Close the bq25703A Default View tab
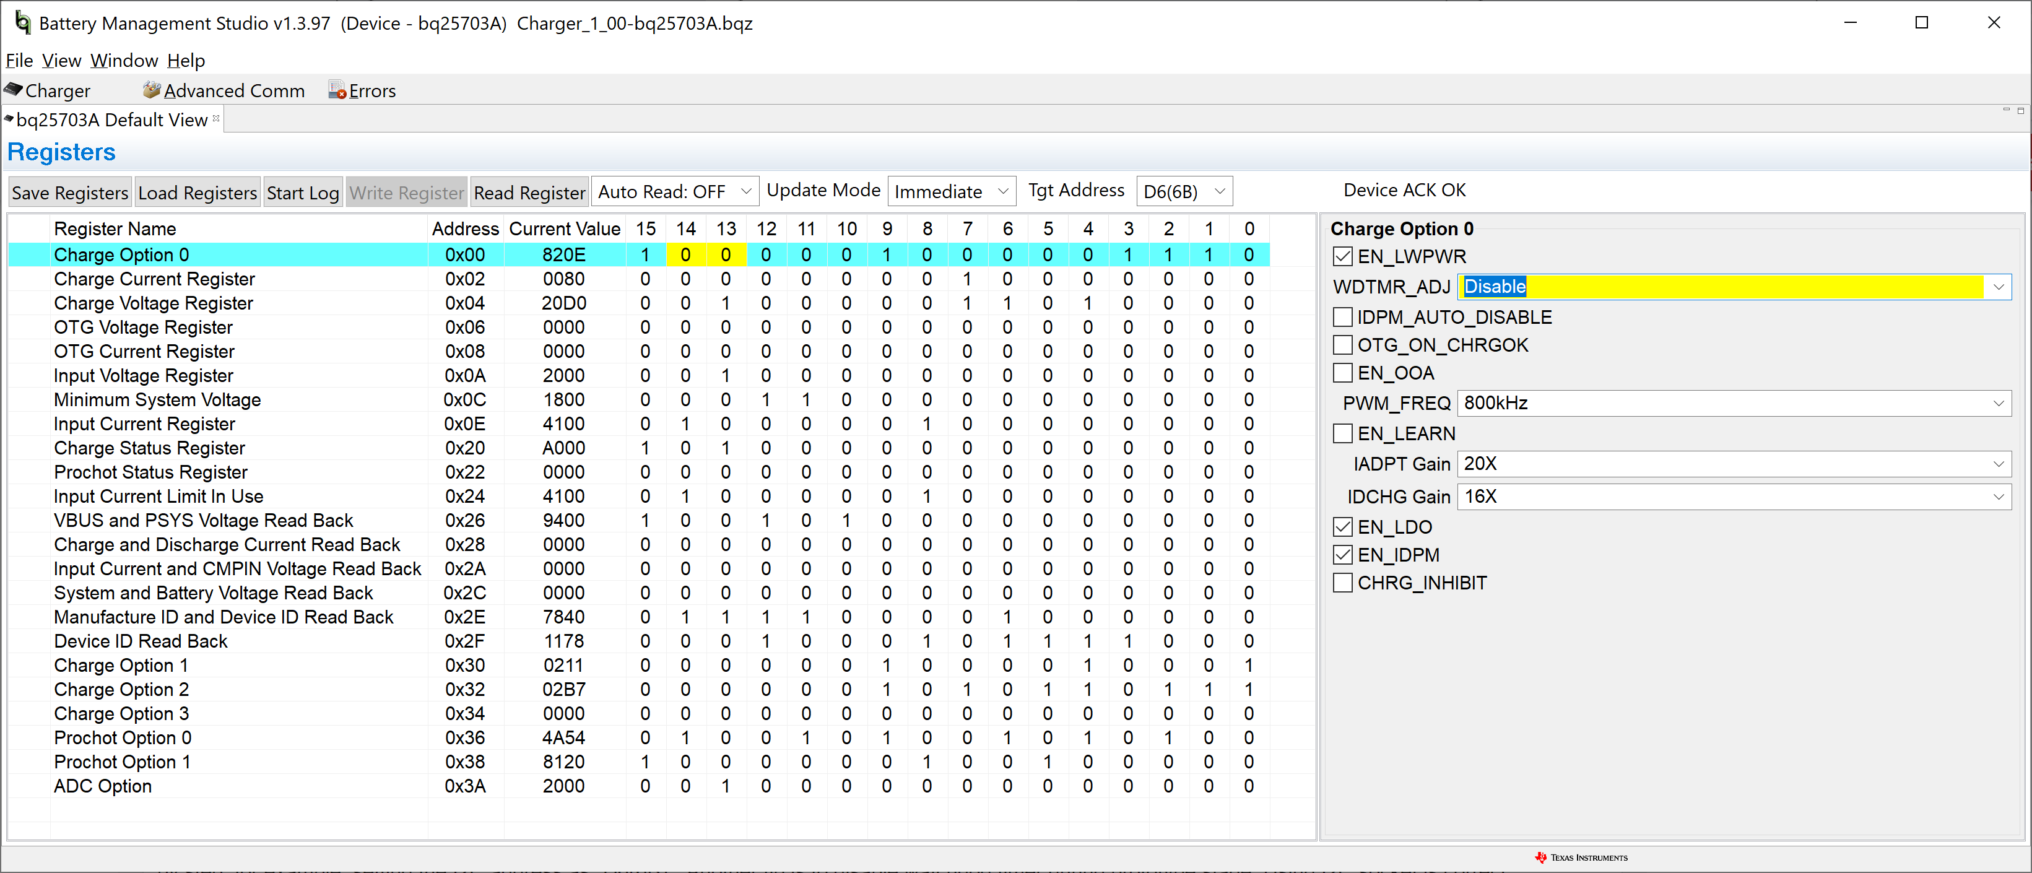 tap(216, 118)
